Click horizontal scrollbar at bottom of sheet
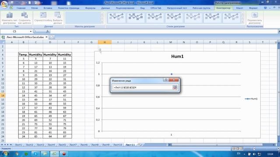This screenshot has width=280, height=157. [x=217, y=145]
